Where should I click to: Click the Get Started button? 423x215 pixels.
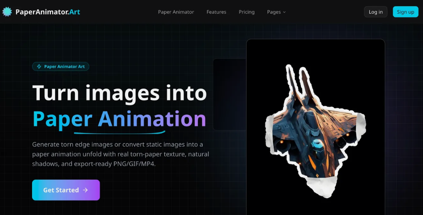point(66,190)
